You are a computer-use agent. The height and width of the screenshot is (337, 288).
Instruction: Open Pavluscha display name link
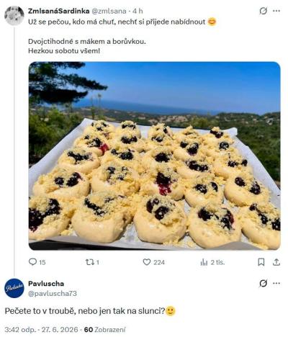tap(46, 284)
